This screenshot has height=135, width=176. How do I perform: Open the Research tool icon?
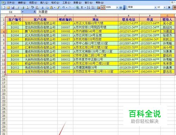coord(37,7)
